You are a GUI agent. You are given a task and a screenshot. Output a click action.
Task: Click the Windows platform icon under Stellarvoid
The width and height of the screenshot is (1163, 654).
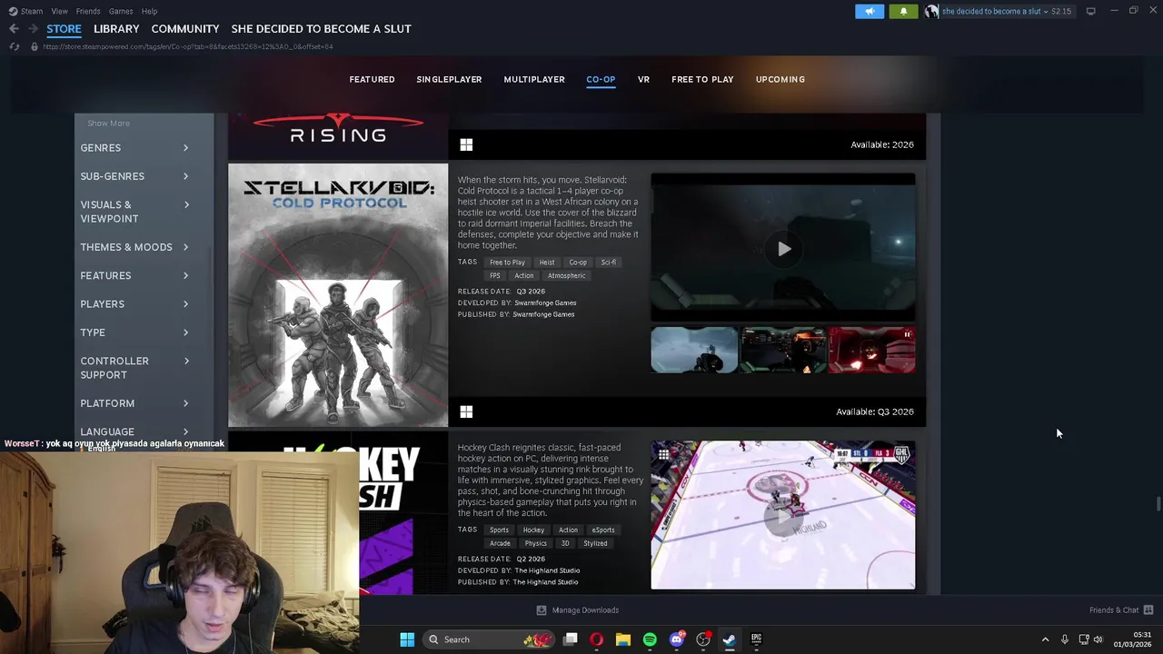pos(466,411)
